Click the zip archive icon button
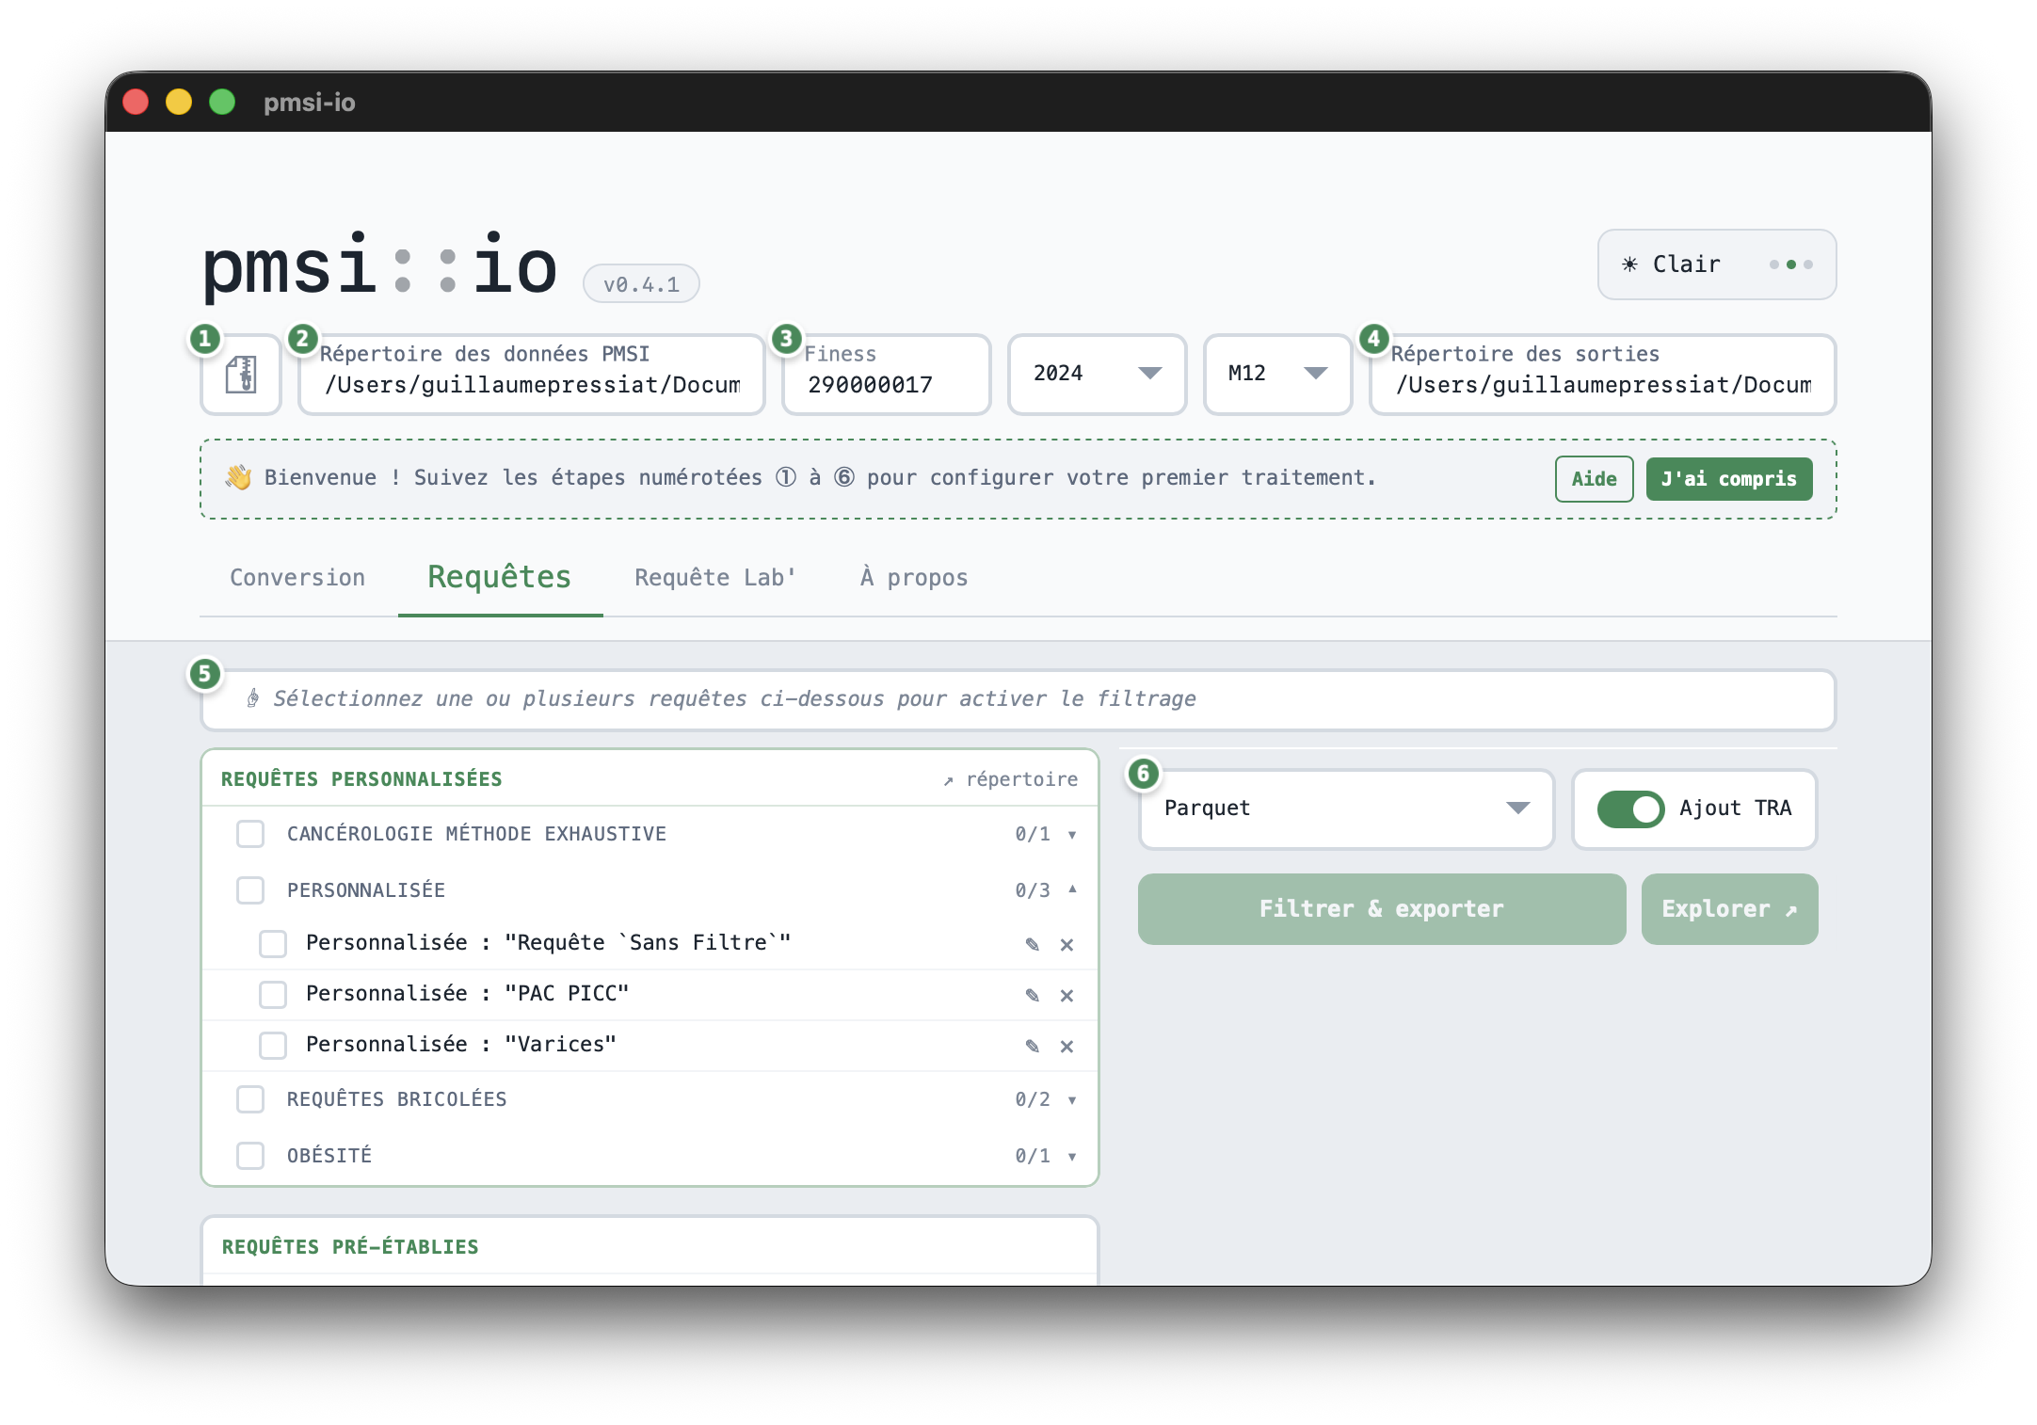 pos(241,375)
